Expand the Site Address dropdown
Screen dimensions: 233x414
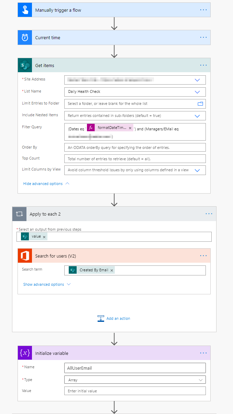(198, 80)
